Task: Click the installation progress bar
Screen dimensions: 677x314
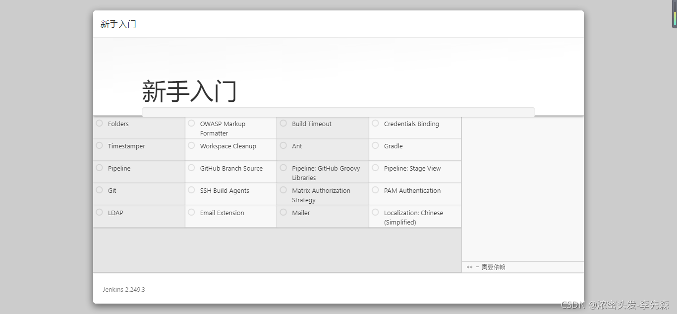Action: click(338, 112)
